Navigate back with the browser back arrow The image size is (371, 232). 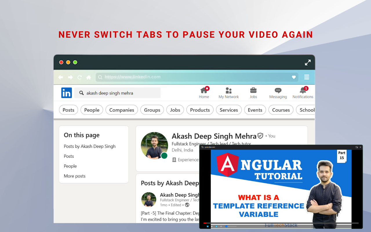(61, 77)
